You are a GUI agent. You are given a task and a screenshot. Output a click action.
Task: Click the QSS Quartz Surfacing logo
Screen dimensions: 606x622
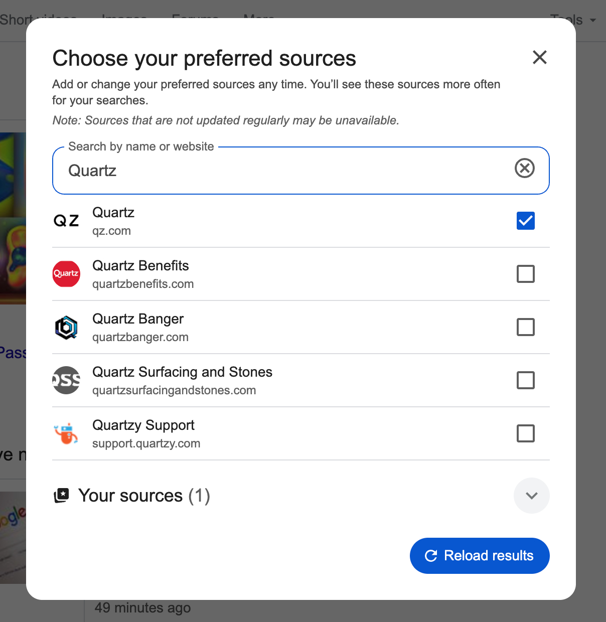(x=66, y=380)
